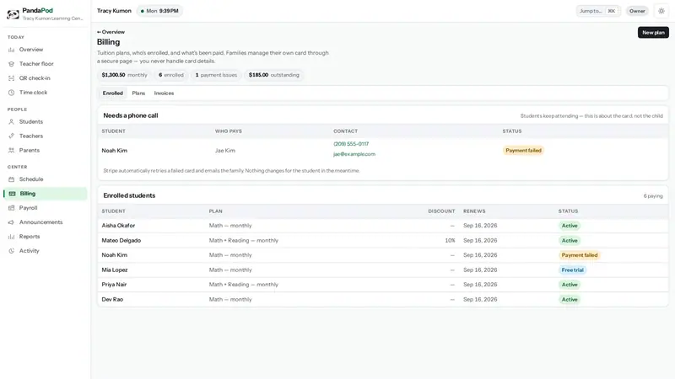This screenshot has width=675, height=379.
Task: Click Mia Lopez's Free trial status badge
Action: [573, 270]
